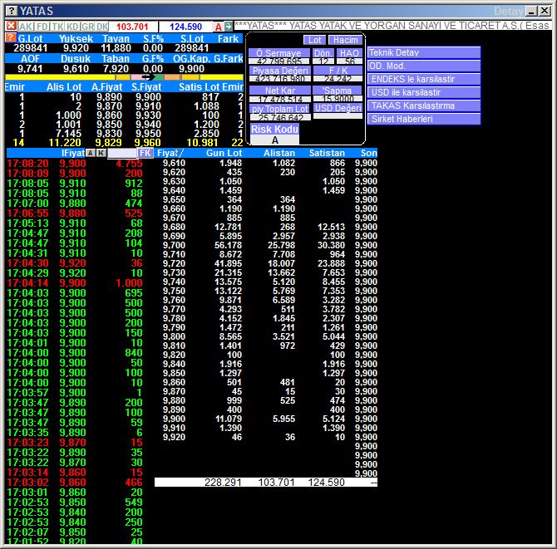Click the piy.Toplam Lot label
557x549 pixels.
(280, 109)
